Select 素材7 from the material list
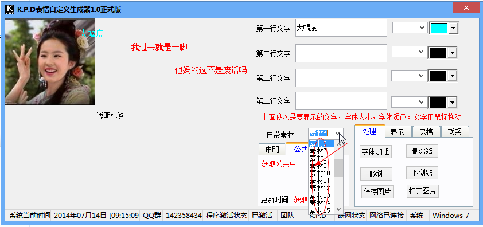Screen dimensions: 483x227 (322, 151)
